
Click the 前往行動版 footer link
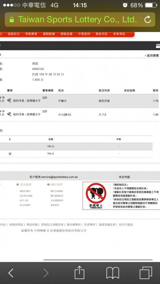coord(126,225)
